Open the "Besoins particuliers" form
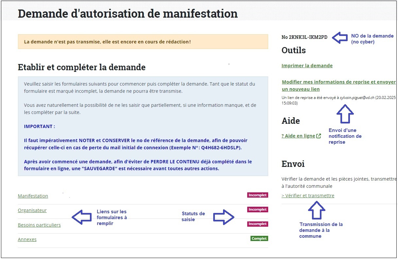This screenshot has width=398, height=259. tap(39, 225)
